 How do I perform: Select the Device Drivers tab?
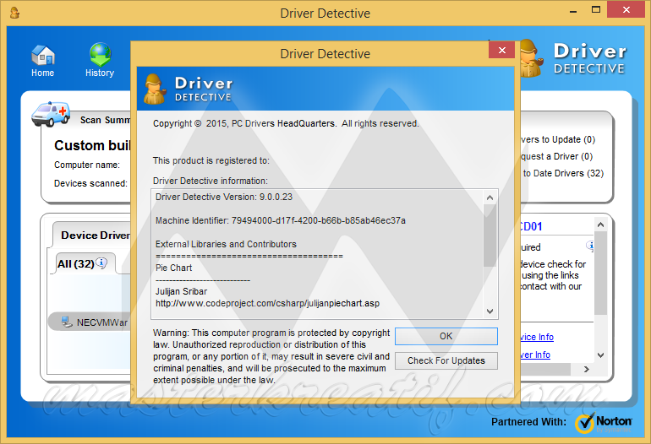(96, 235)
